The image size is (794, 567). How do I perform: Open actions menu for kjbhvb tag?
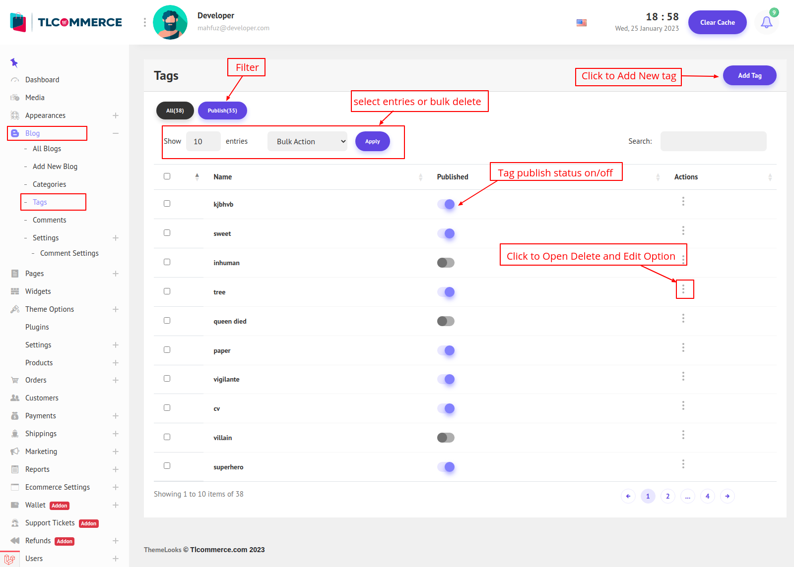(x=683, y=201)
